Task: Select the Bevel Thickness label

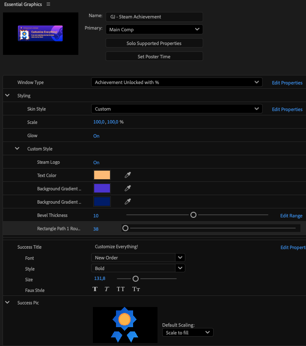Action: point(52,215)
